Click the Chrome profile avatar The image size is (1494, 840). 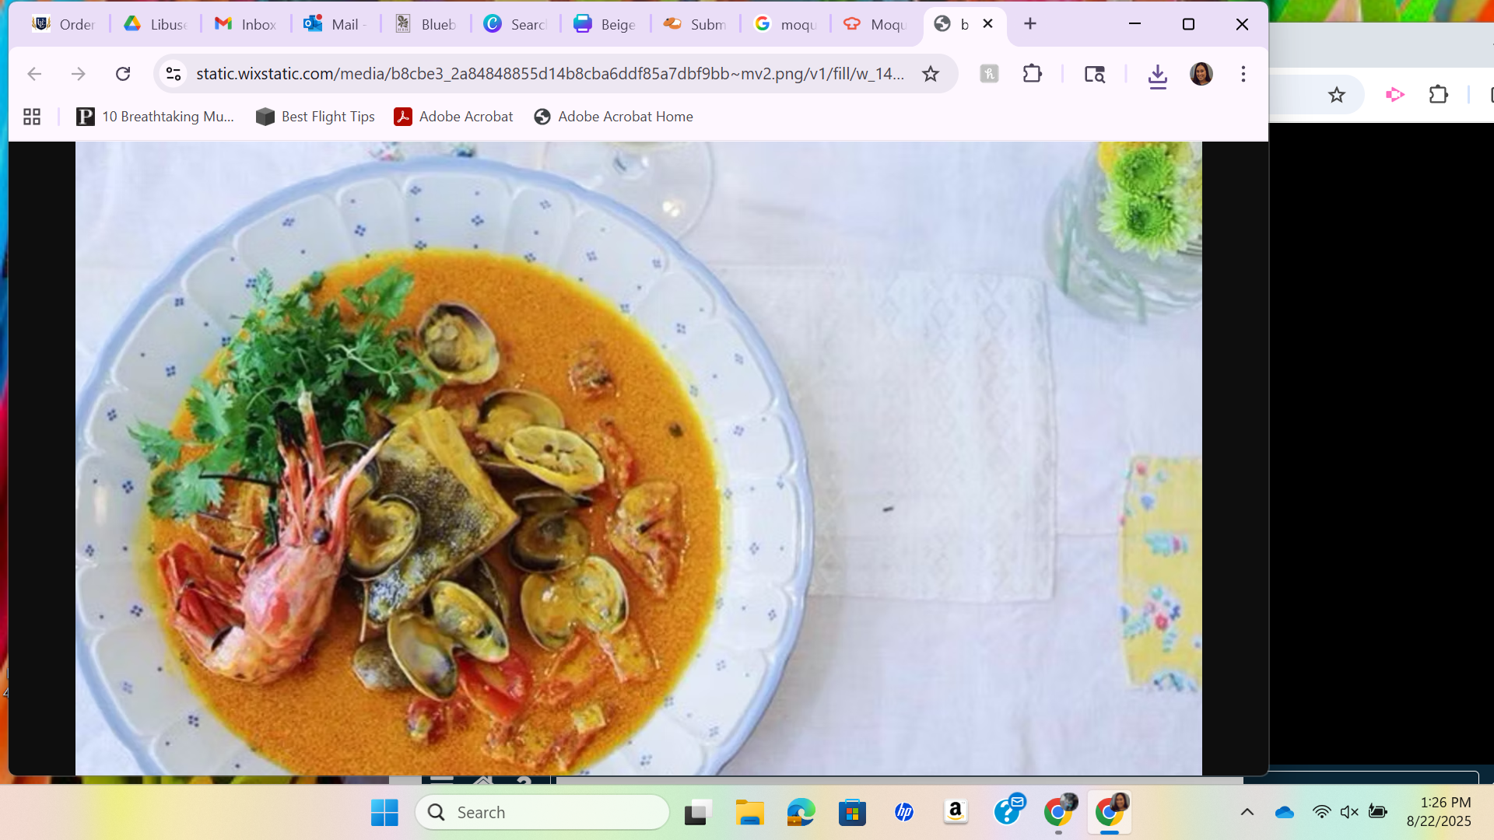click(x=1201, y=74)
